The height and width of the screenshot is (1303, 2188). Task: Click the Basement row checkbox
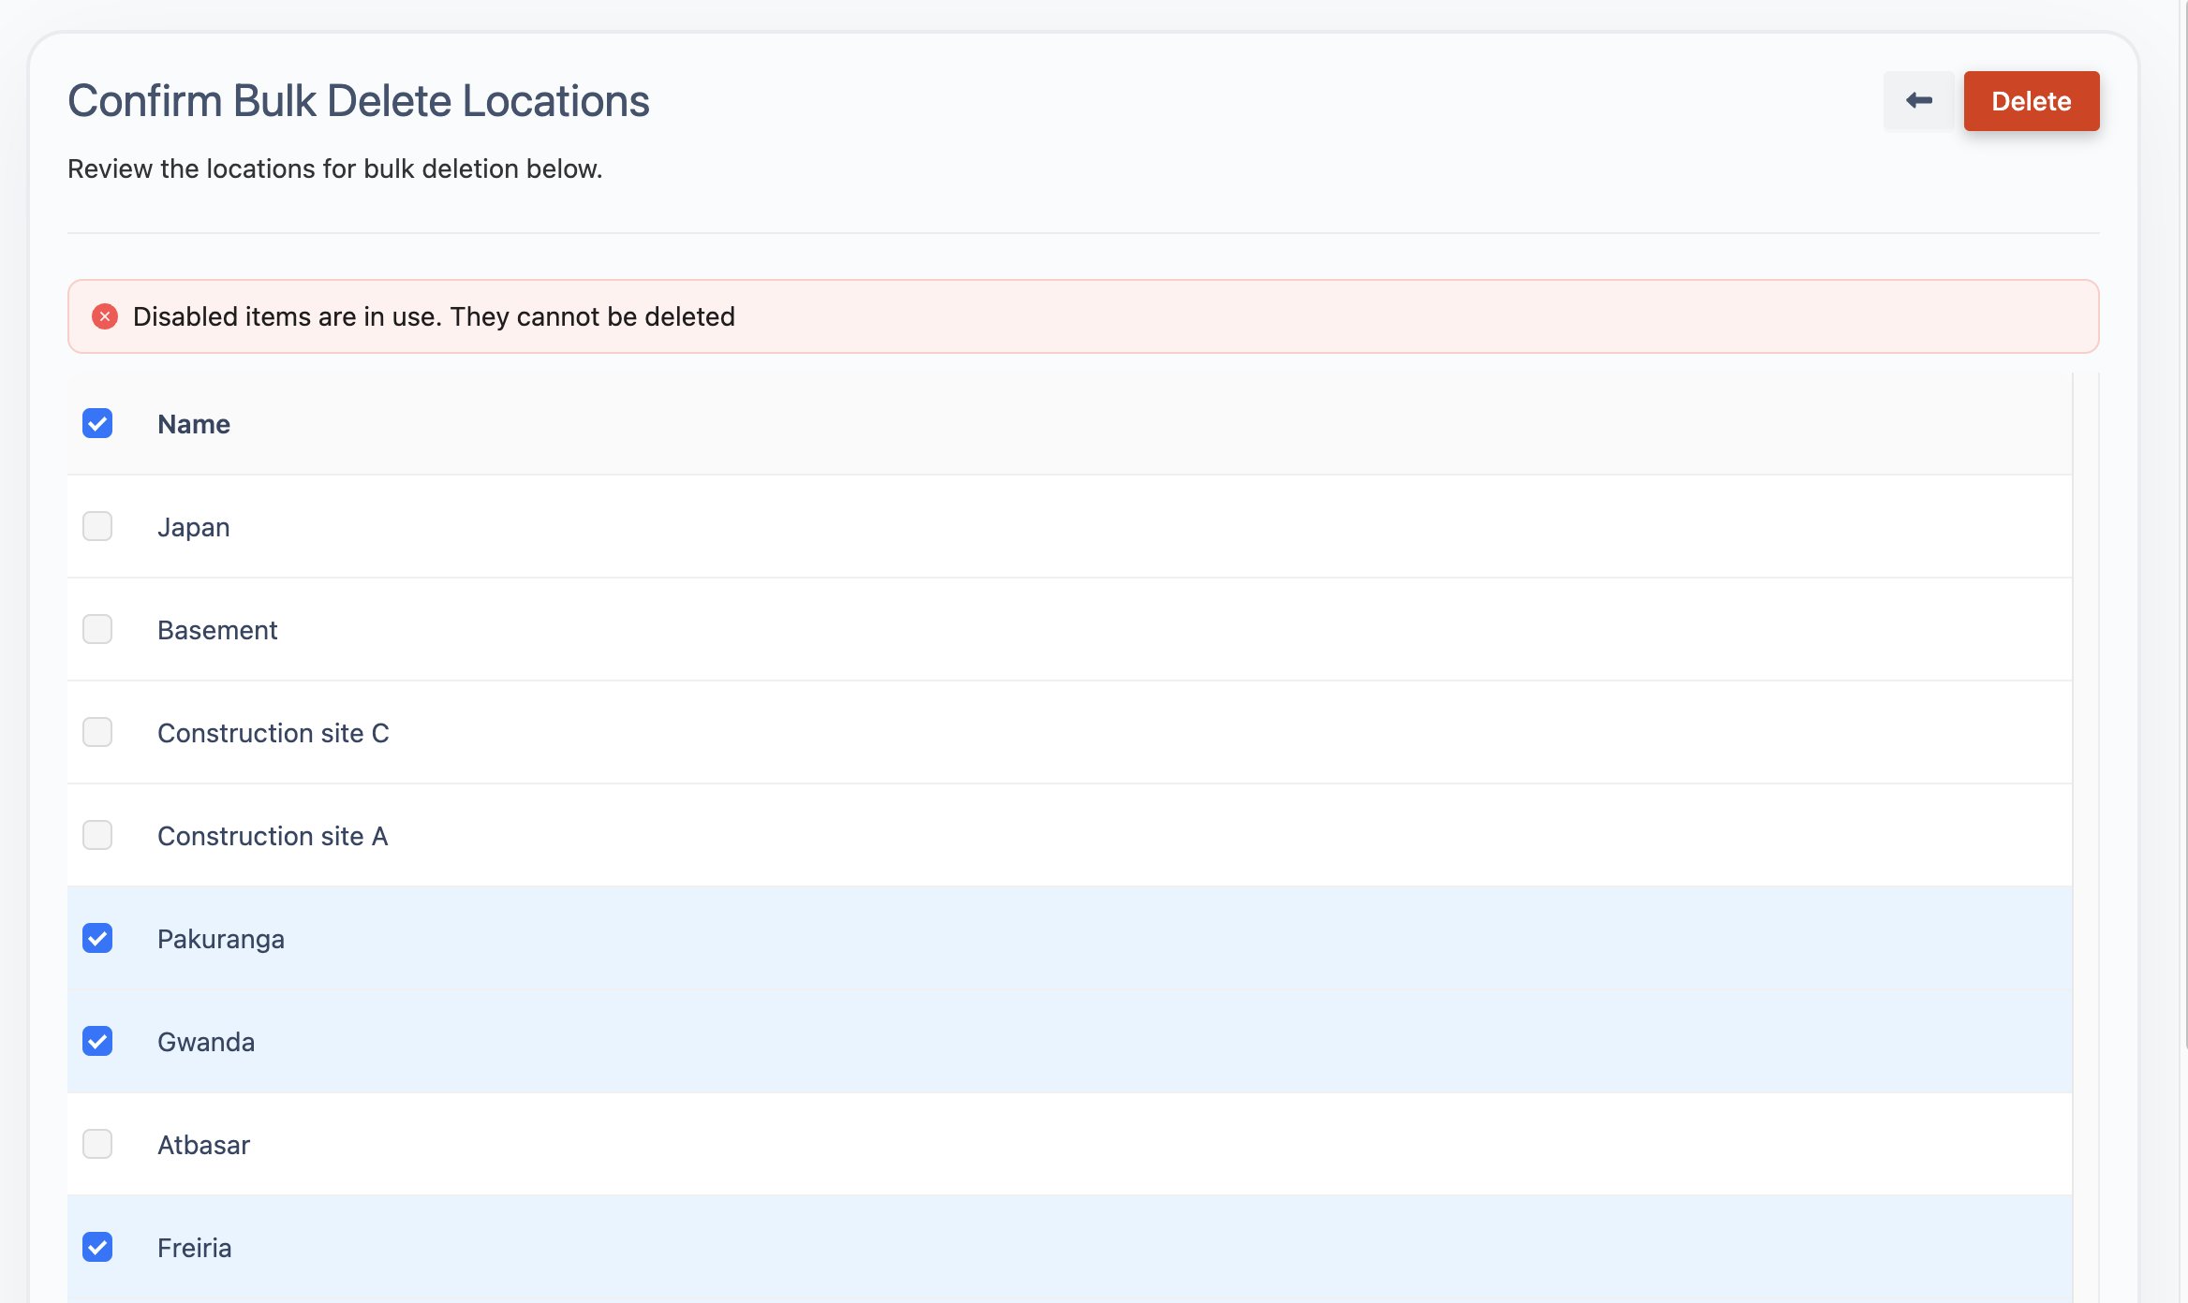(97, 629)
